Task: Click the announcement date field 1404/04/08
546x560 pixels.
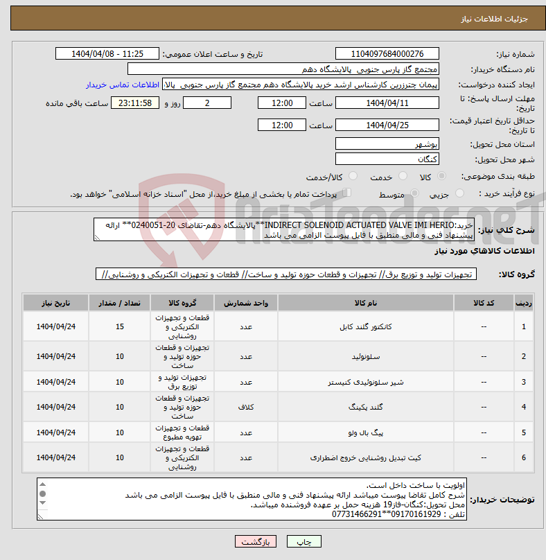Action: (x=107, y=54)
